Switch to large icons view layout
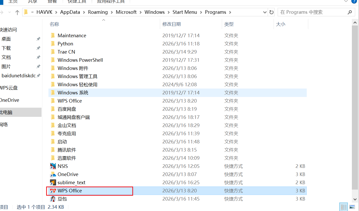Screen dimensions: 359x211 [x=352, y=207]
